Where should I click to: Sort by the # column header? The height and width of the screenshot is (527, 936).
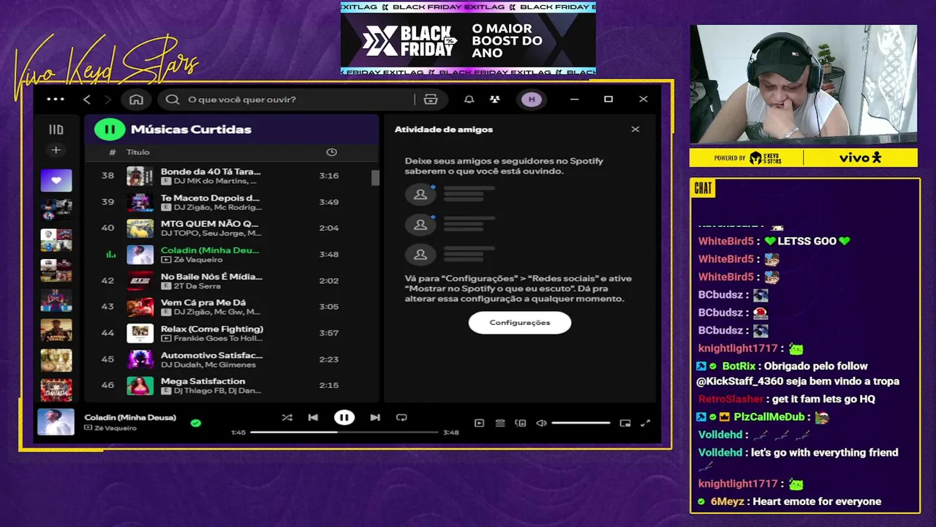(112, 152)
